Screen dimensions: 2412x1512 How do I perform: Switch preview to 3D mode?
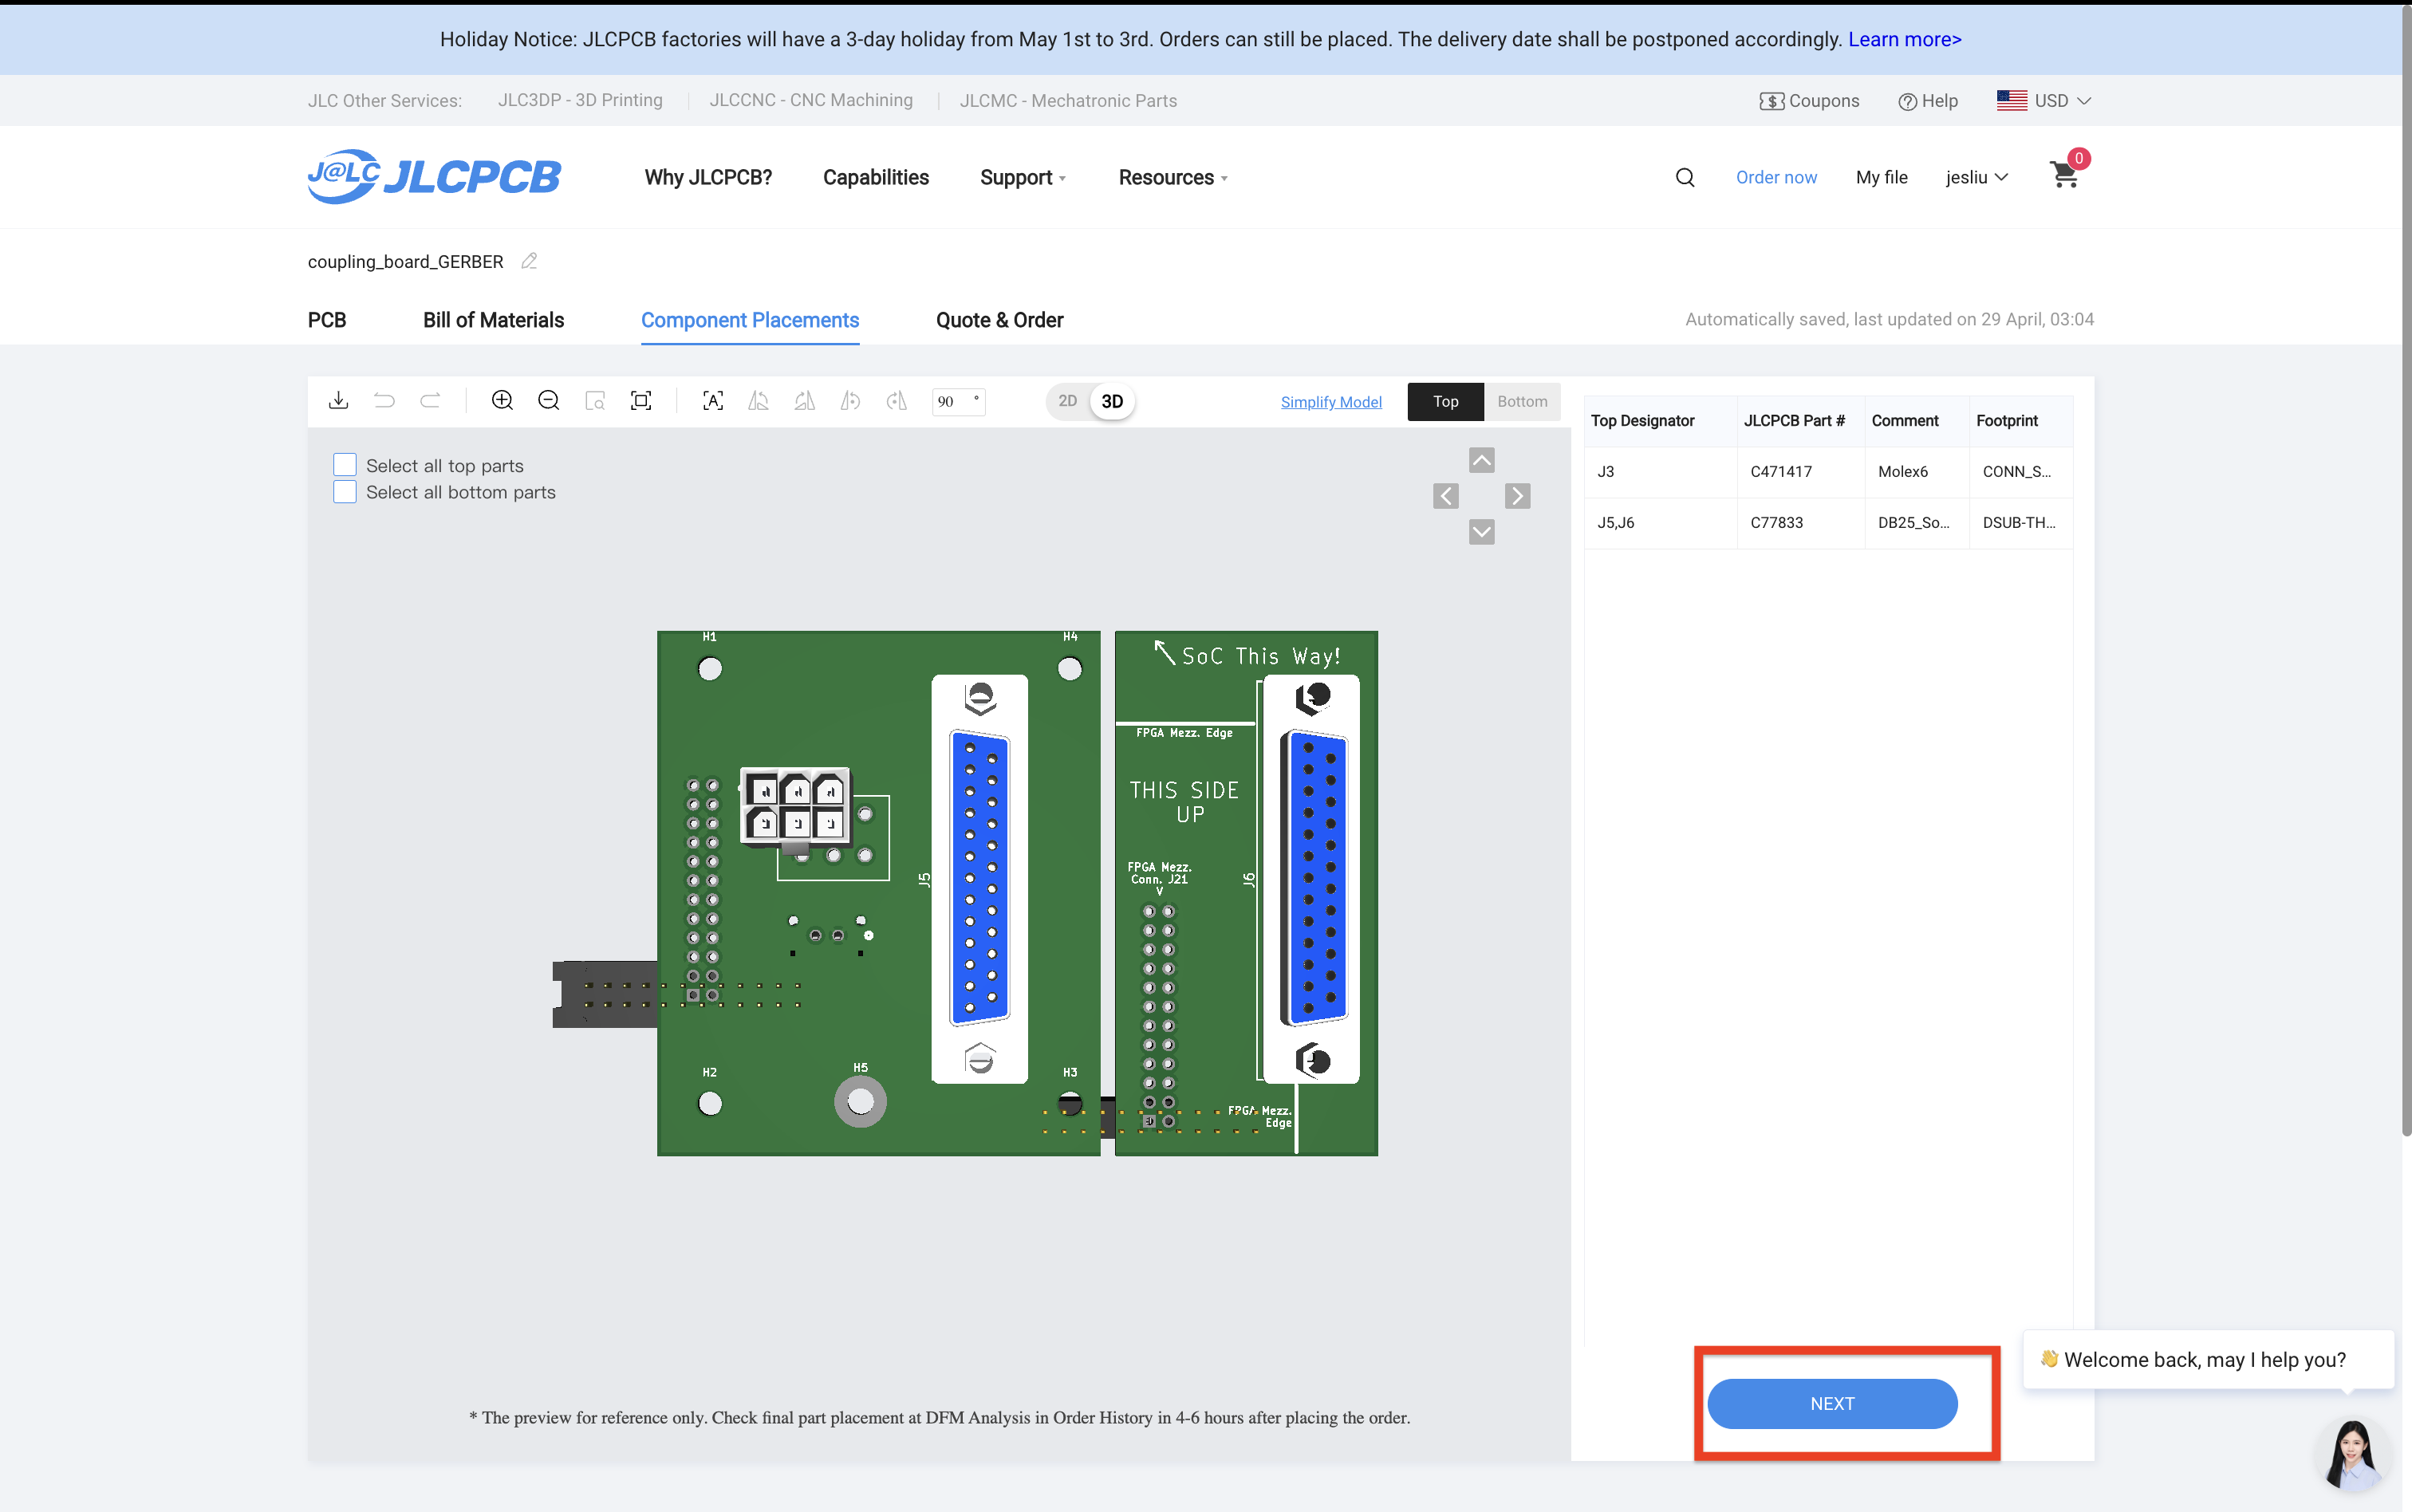click(1112, 401)
